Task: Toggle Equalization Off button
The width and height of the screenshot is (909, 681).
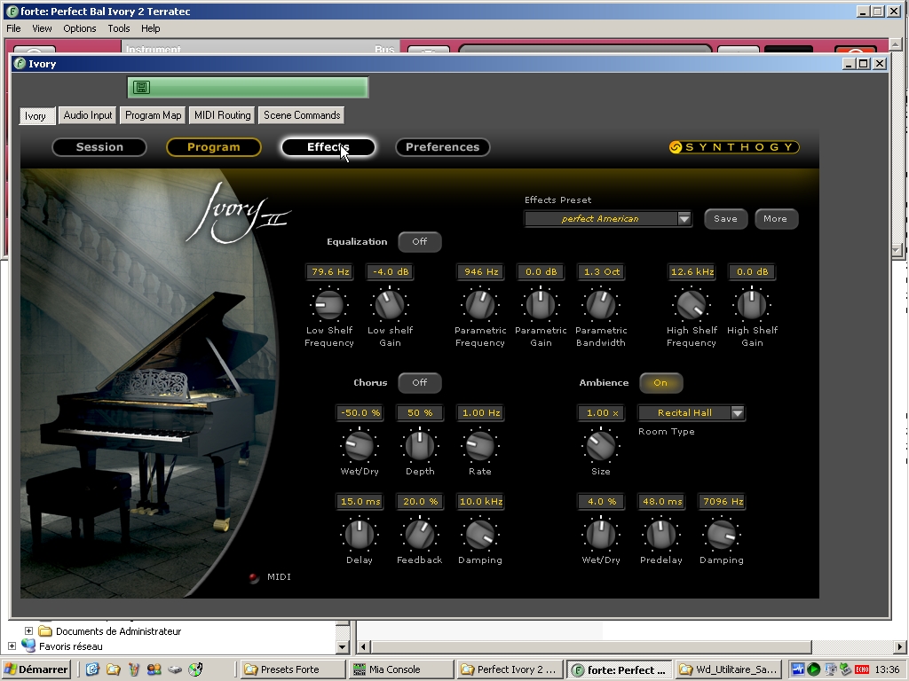Action: (x=420, y=241)
